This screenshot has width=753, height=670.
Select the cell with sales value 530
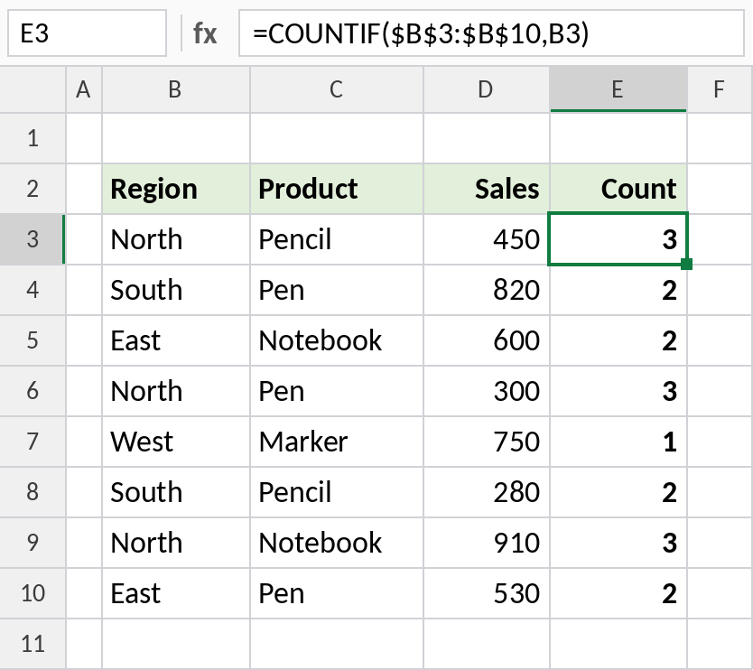(x=487, y=593)
